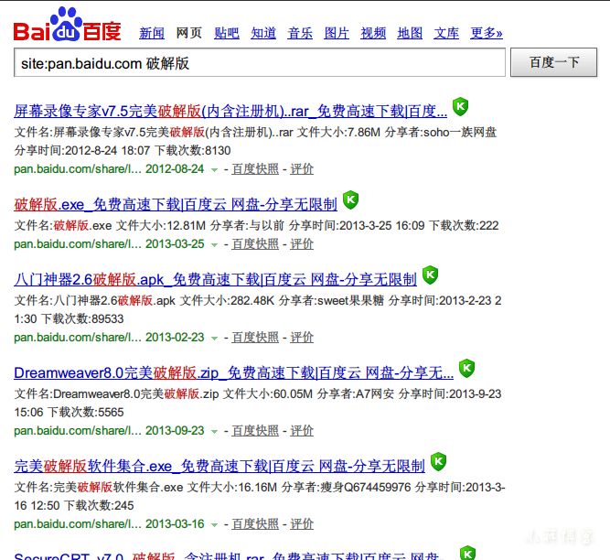Switch to the 音乐 tab
This screenshot has height=560, width=610.
coord(300,33)
